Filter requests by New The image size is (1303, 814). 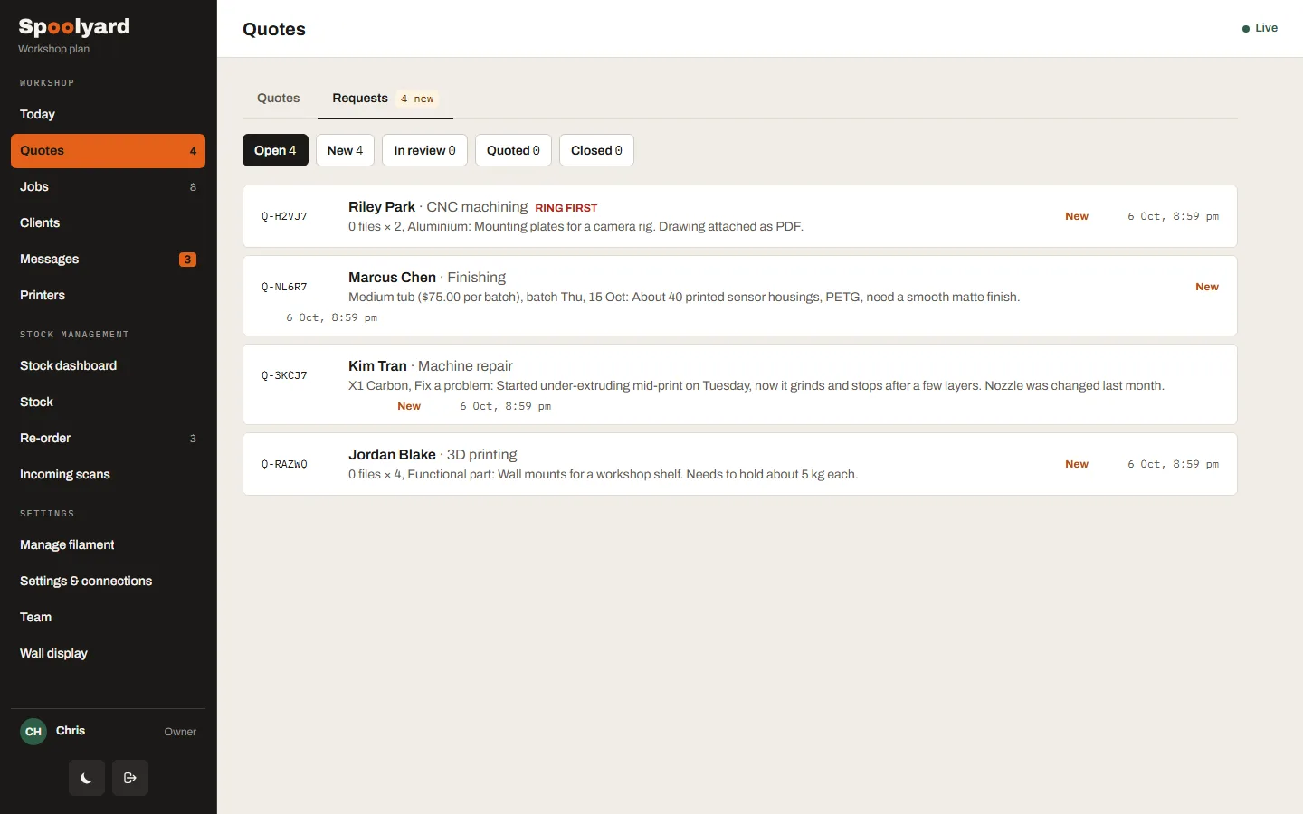click(x=345, y=150)
